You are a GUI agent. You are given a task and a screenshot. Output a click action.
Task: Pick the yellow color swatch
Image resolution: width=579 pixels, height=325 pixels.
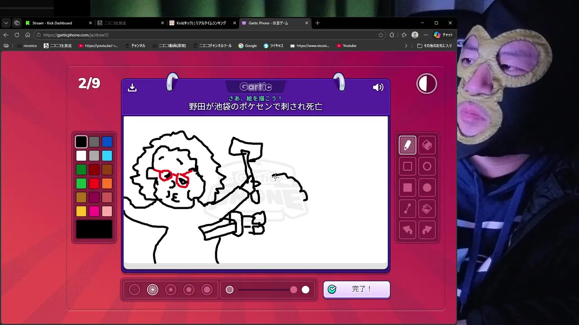click(x=81, y=211)
